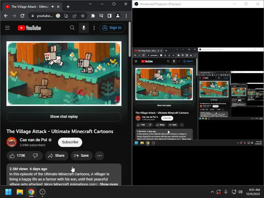Image resolution: width=264 pixels, height=198 pixels.
Task: Click Show chat replay button
Action: click(x=64, y=117)
